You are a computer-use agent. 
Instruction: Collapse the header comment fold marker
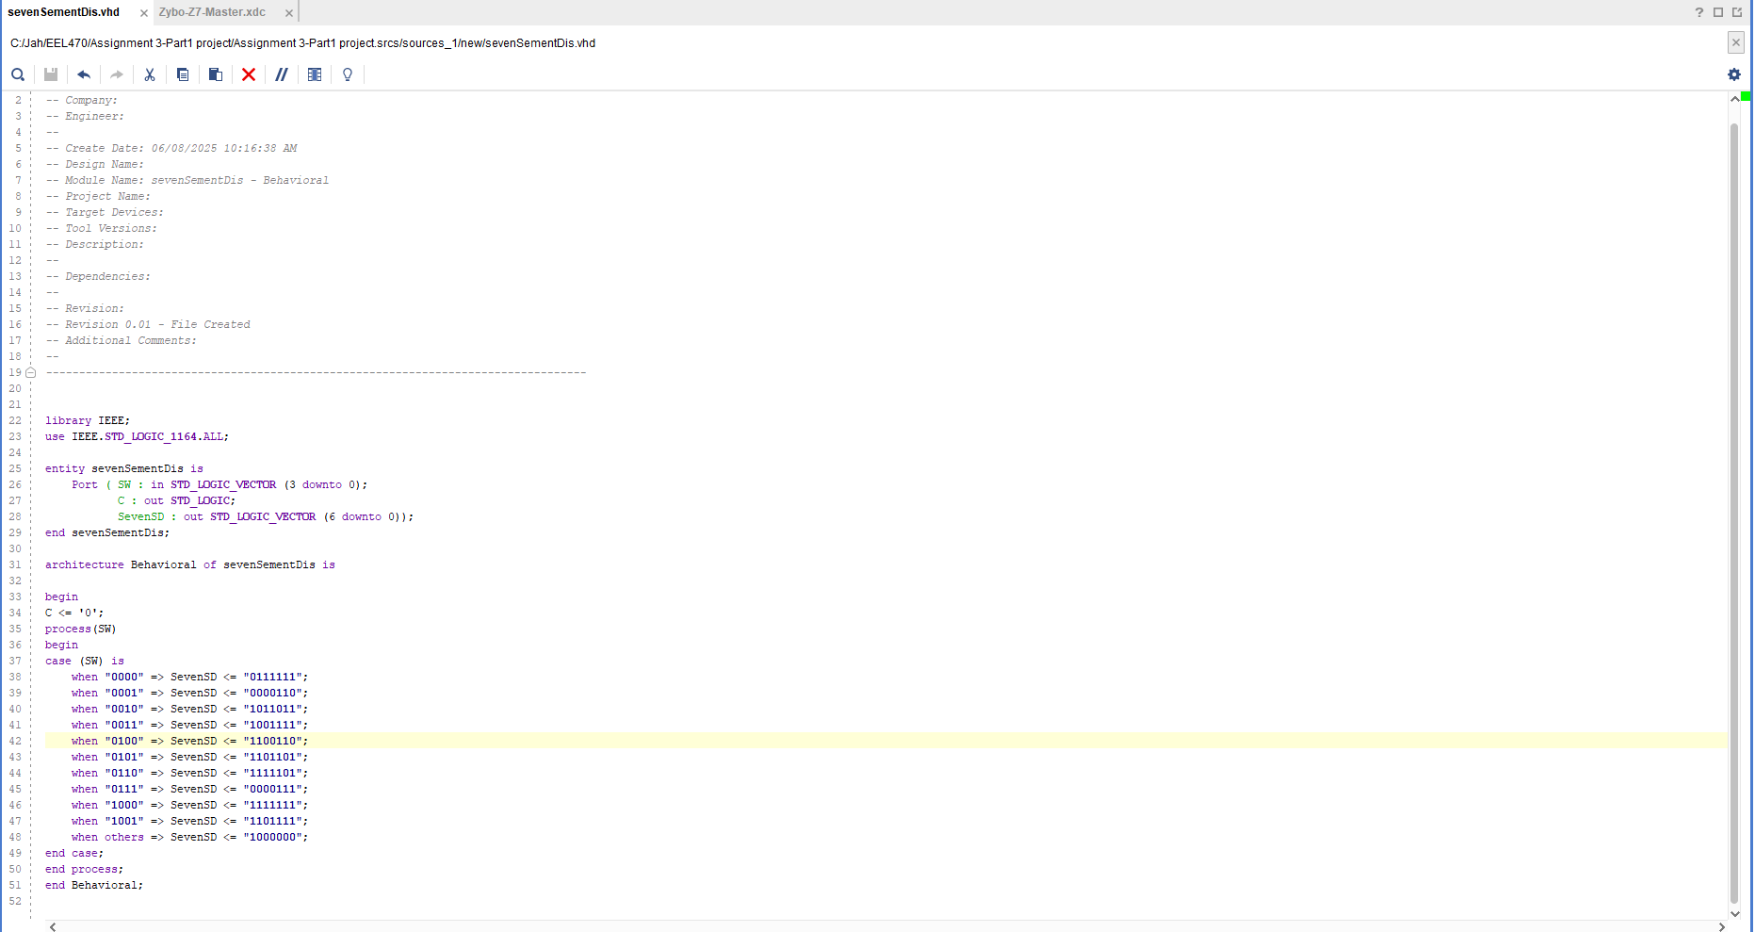[31, 372]
